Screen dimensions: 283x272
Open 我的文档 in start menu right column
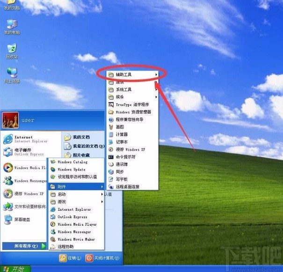(77, 137)
